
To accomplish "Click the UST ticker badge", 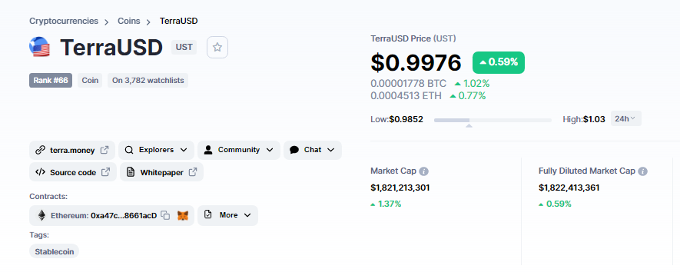I will point(184,48).
